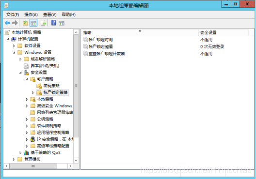Expand the 公钥策略 node arrow

pos(27,119)
